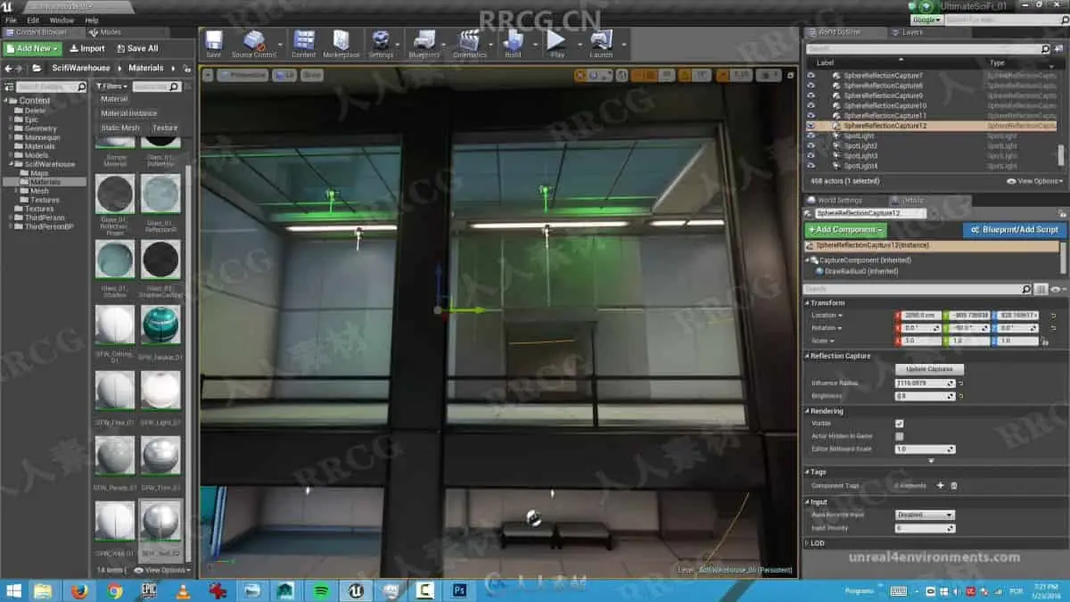Uncheck the Visible rendering checkbox
This screenshot has height=602, width=1070.
[x=899, y=424]
